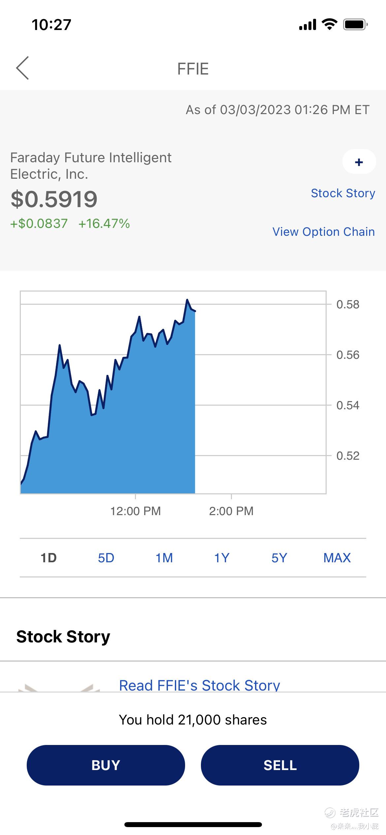
Task: Tap the $0.5919 stock price
Action: tap(54, 199)
